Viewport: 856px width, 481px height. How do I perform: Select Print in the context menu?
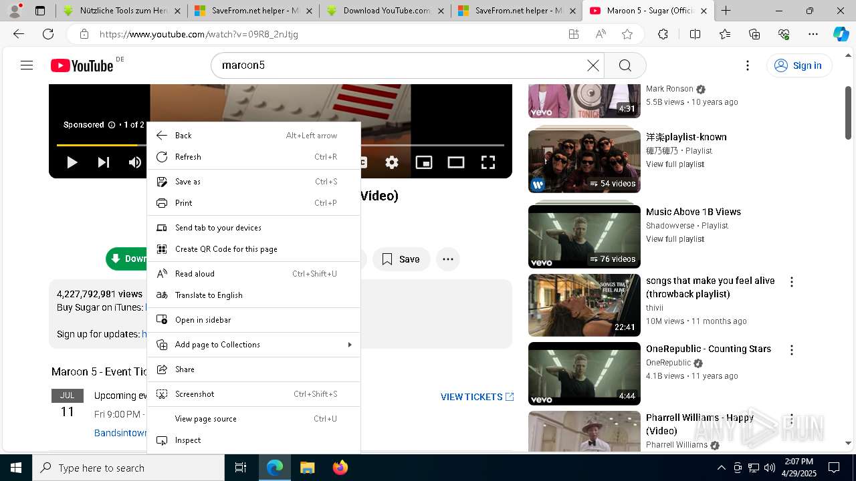click(x=253, y=203)
